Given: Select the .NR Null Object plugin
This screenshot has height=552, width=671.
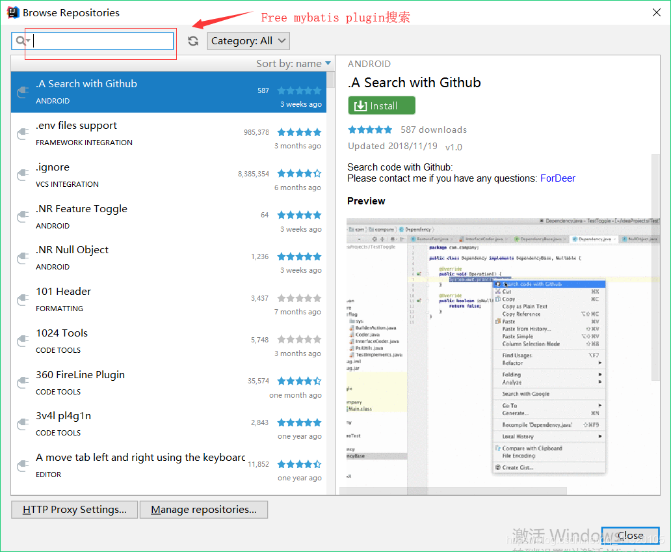Looking at the screenshot, I should pyautogui.click(x=168, y=258).
